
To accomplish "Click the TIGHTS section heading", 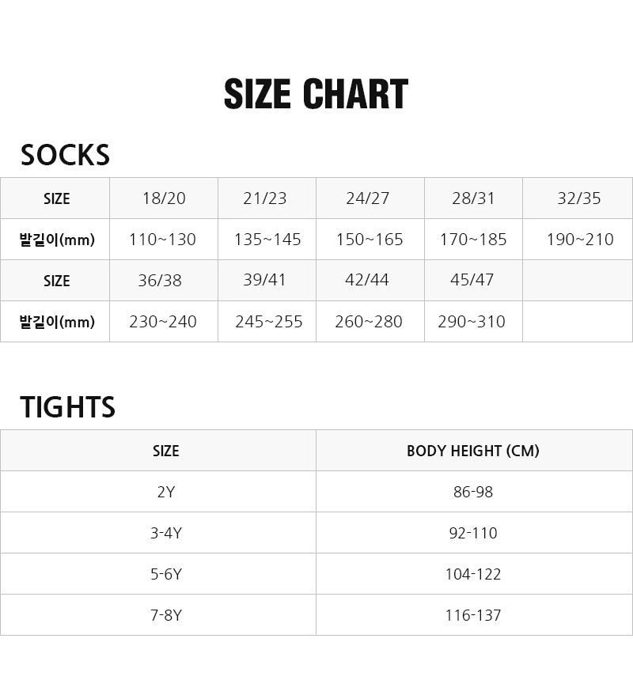I will point(67,407).
